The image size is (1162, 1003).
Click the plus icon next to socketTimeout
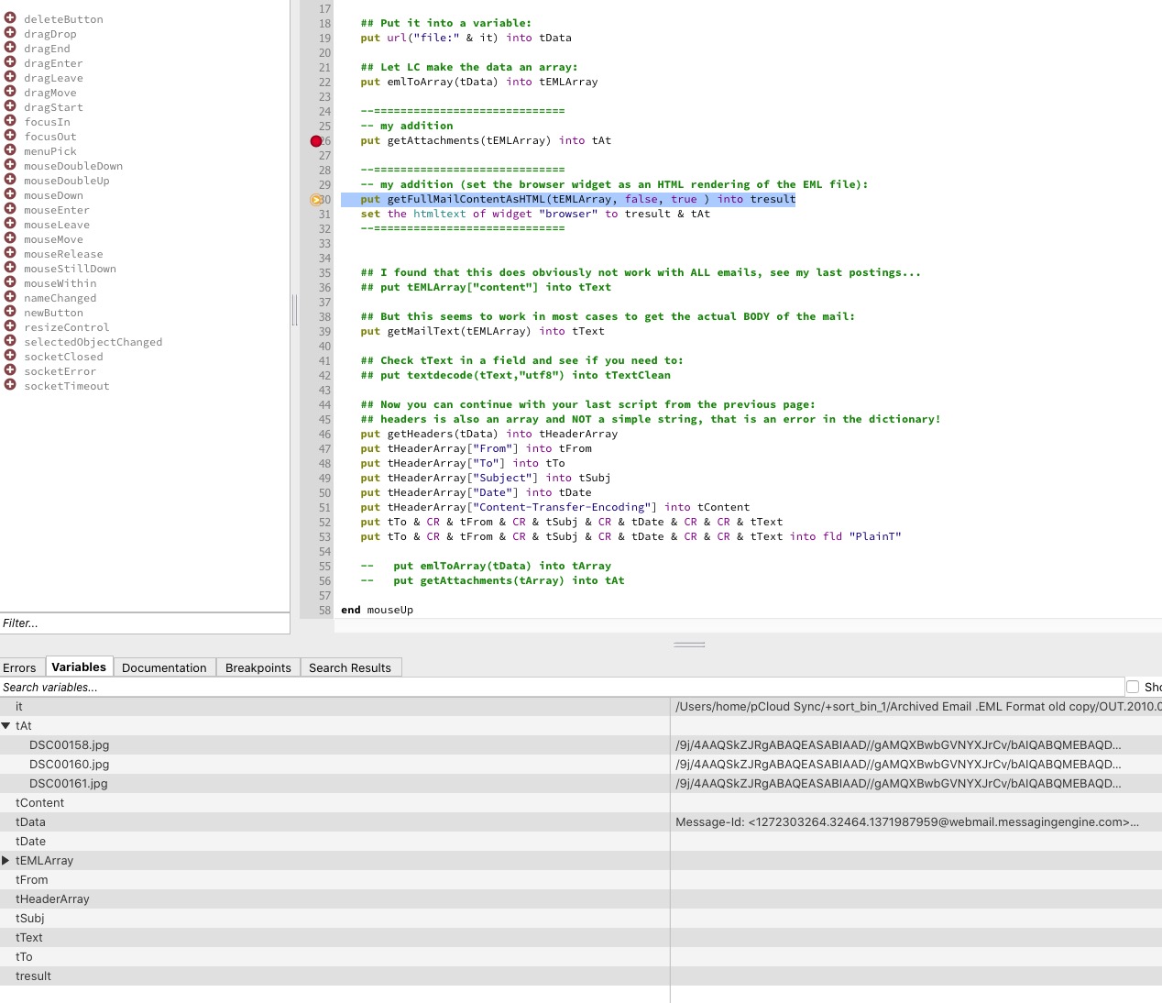click(10, 385)
